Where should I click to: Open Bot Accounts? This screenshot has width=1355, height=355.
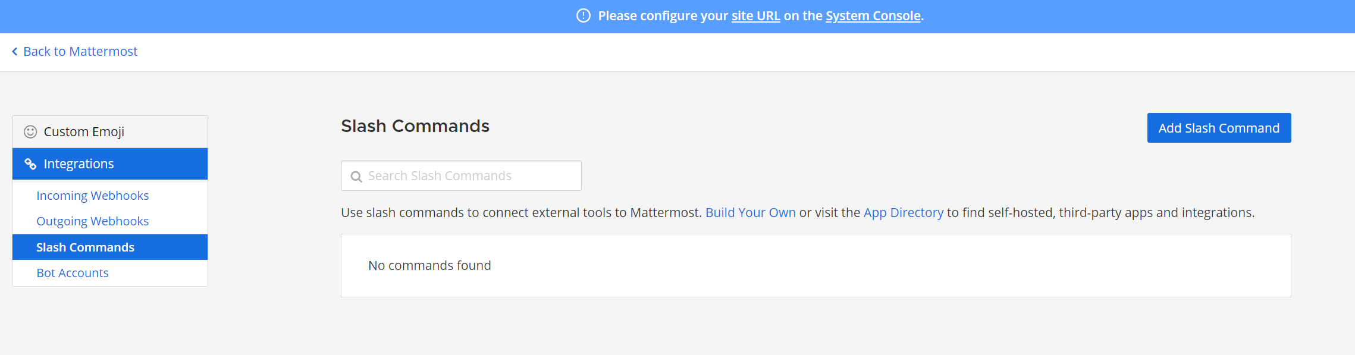coord(73,273)
